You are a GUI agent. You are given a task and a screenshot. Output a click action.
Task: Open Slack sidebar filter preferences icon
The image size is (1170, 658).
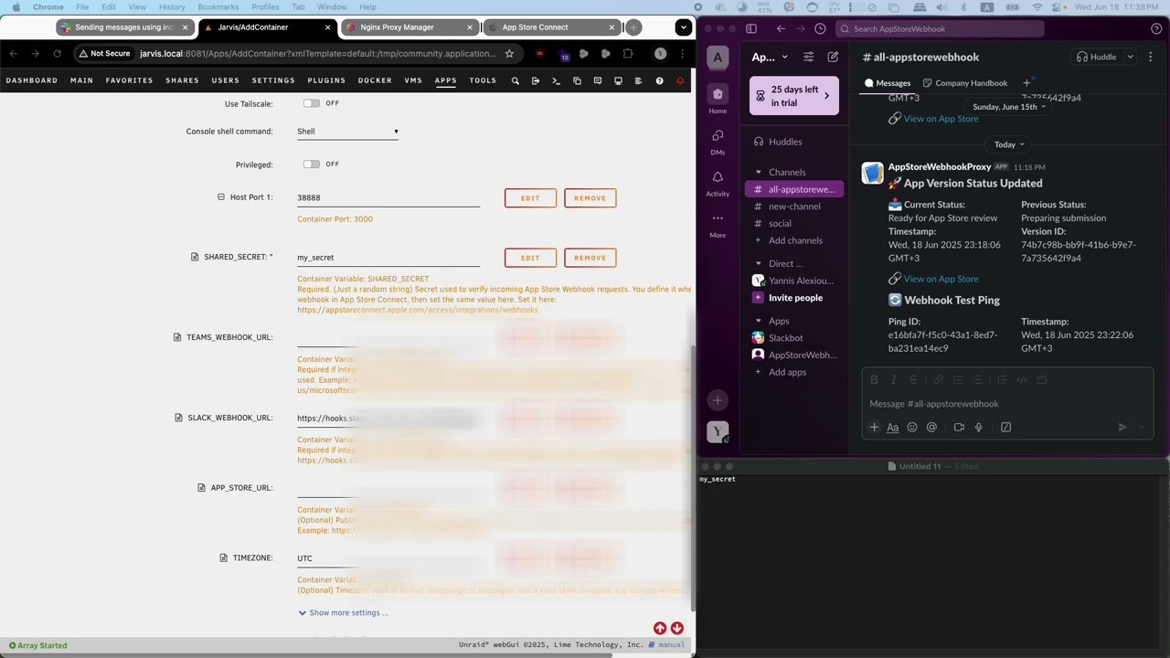pos(808,57)
